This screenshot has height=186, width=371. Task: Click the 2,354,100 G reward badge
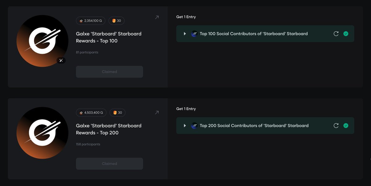click(91, 21)
